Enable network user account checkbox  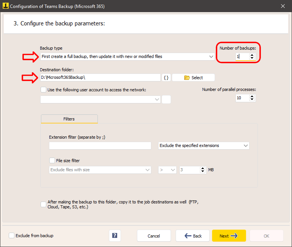pos(43,90)
